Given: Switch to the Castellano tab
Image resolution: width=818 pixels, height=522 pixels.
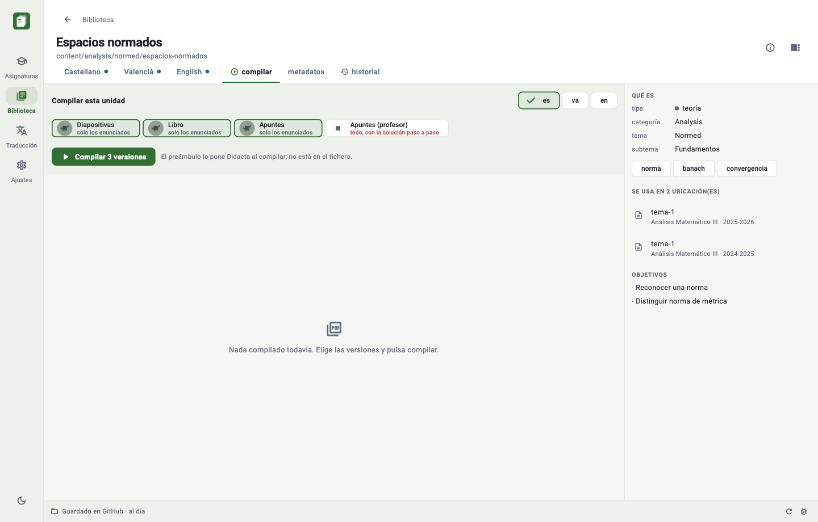Looking at the screenshot, I should pos(86,72).
